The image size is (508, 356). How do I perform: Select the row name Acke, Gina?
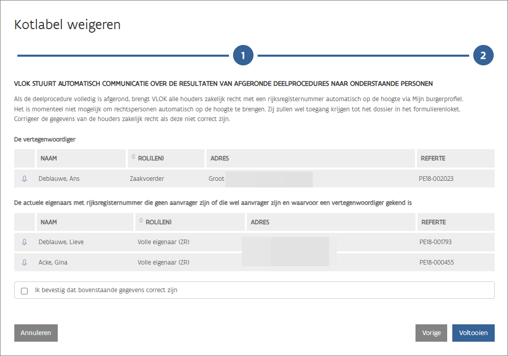pos(53,263)
